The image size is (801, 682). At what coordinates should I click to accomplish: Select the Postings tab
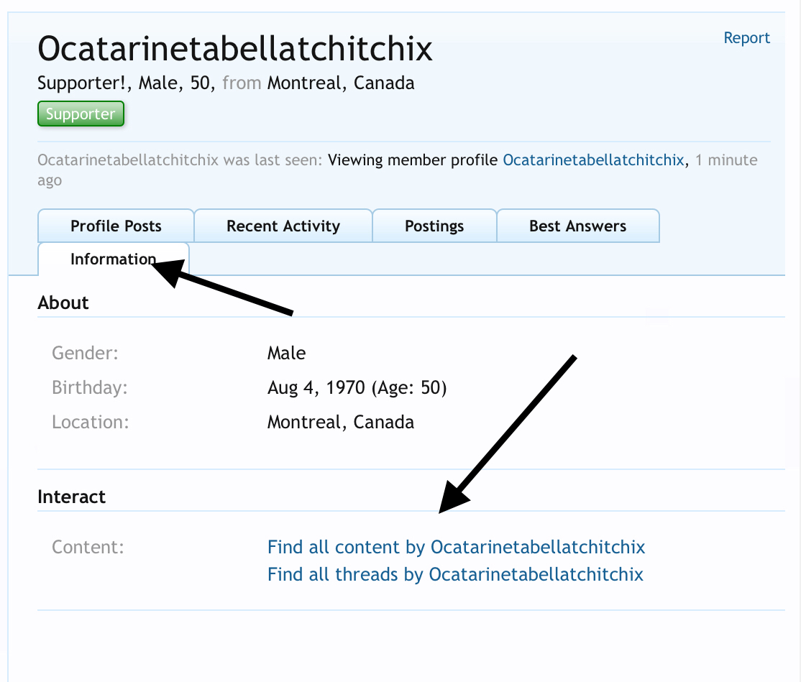434,226
